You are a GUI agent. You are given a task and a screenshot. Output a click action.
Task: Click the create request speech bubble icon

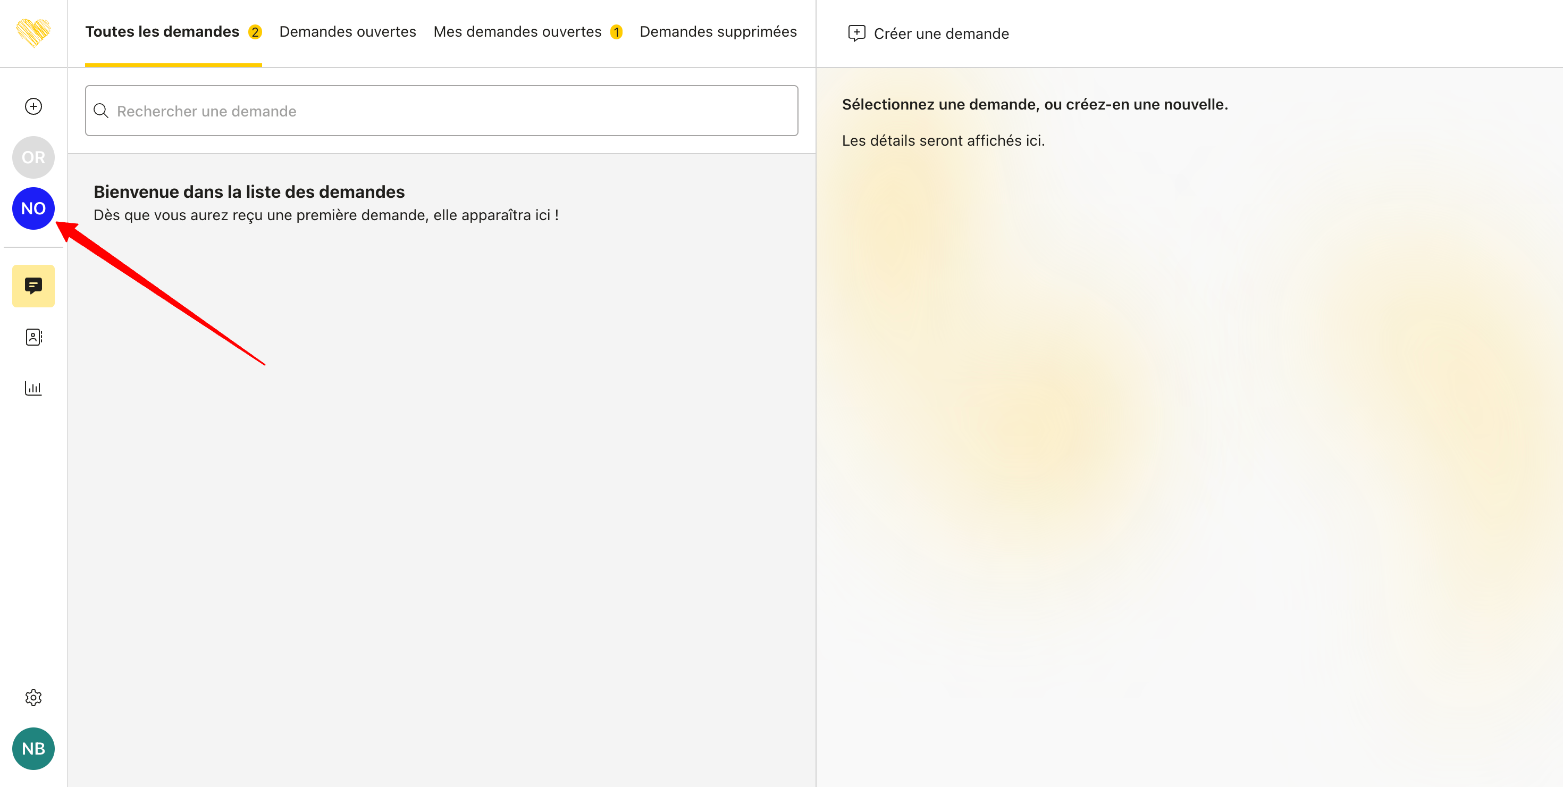(856, 33)
